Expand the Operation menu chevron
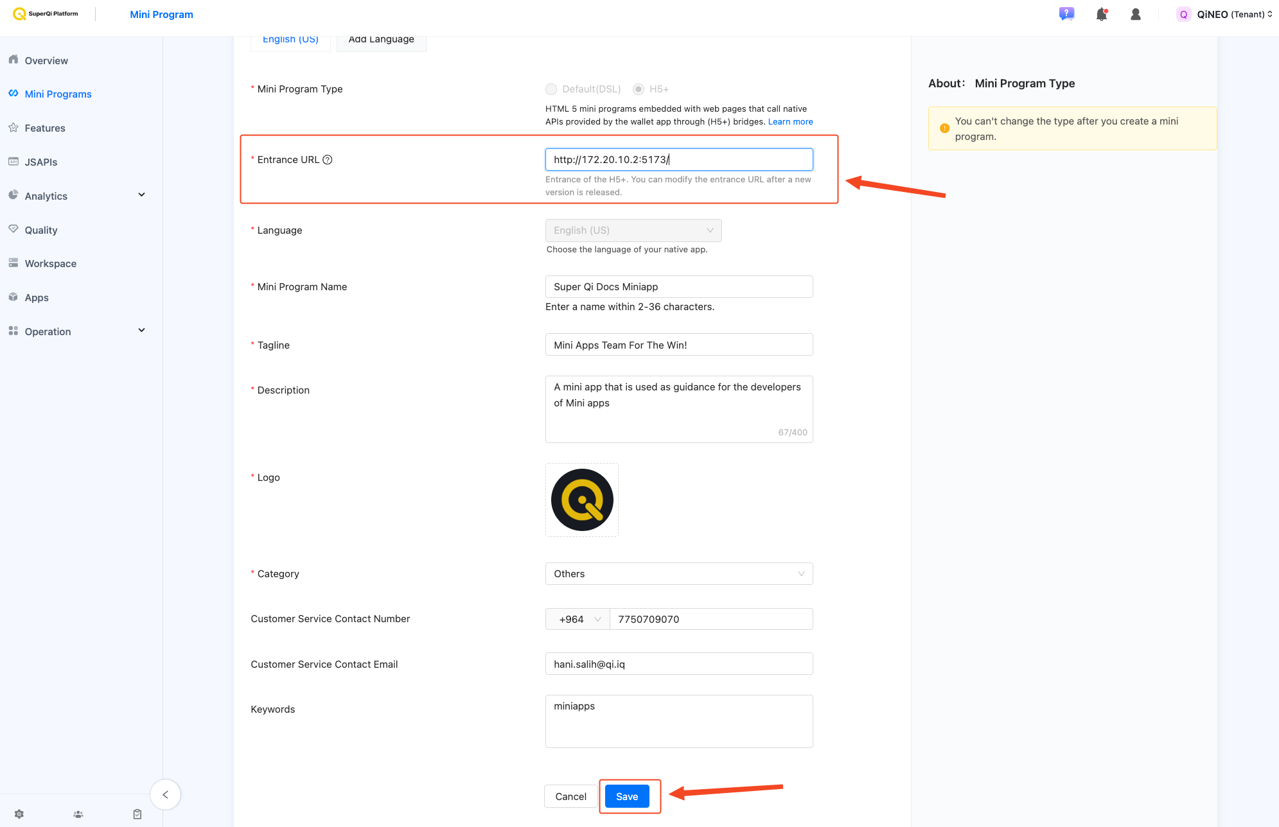Viewport: 1279px width, 827px height. click(x=142, y=331)
